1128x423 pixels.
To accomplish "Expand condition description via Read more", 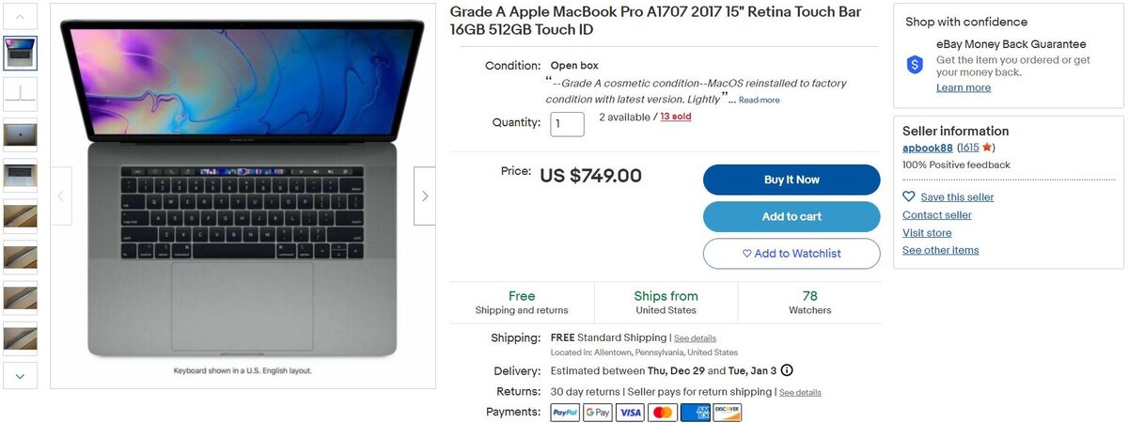I will click(759, 101).
